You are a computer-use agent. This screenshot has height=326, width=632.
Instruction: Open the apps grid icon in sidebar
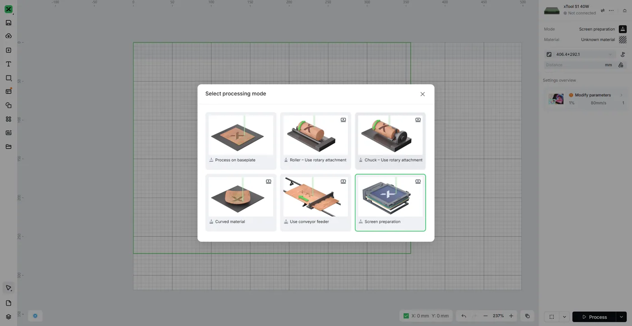pyautogui.click(x=9, y=119)
